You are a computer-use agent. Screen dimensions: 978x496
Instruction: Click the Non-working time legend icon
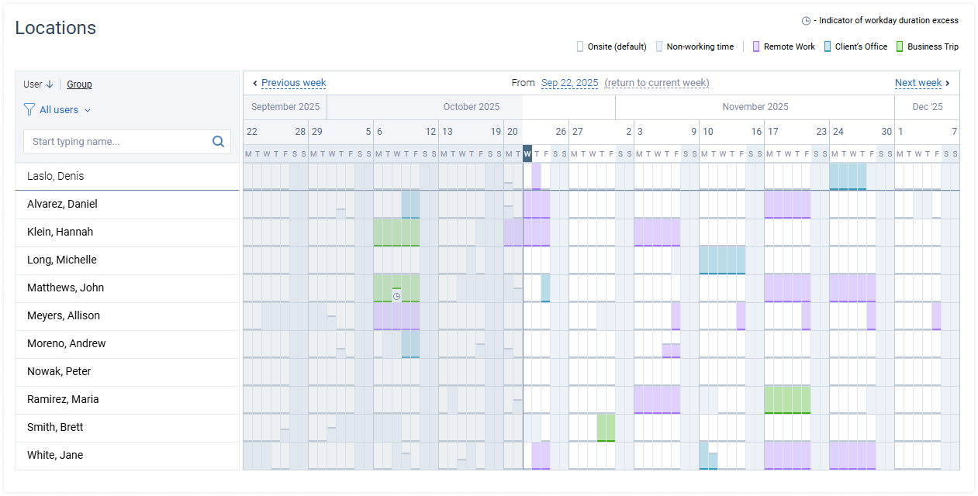pyautogui.click(x=660, y=46)
